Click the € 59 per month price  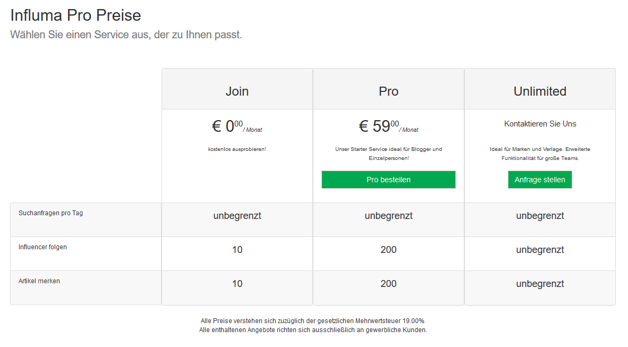388,126
